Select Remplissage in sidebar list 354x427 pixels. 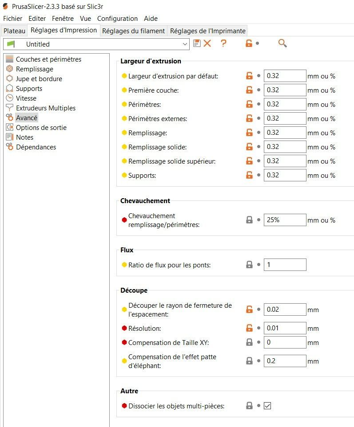[34, 69]
